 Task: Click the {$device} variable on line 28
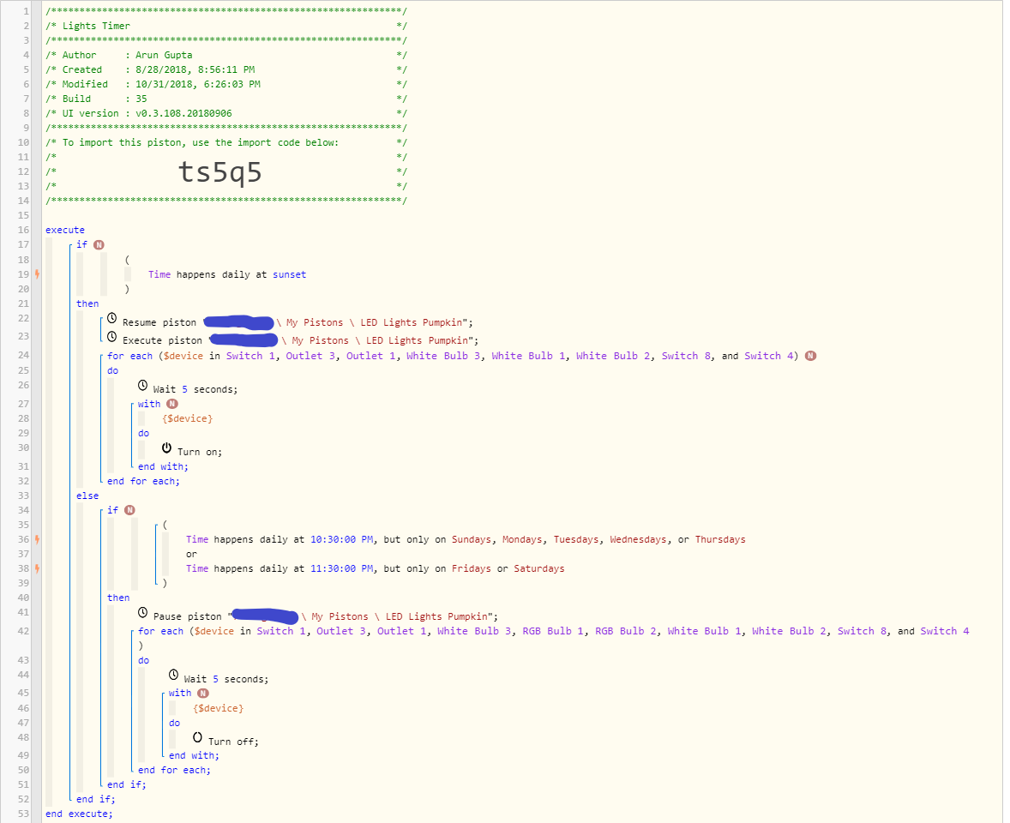[x=188, y=418]
